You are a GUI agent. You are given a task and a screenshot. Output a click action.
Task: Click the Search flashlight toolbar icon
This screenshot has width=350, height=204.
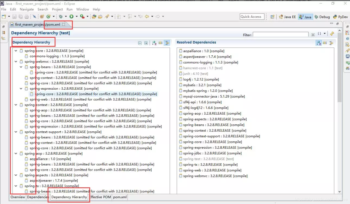point(107,16)
